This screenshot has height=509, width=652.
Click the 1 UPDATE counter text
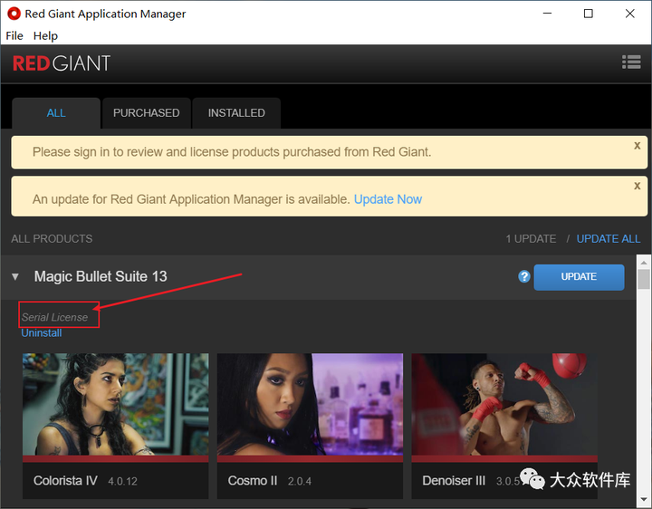coord(531,239)
